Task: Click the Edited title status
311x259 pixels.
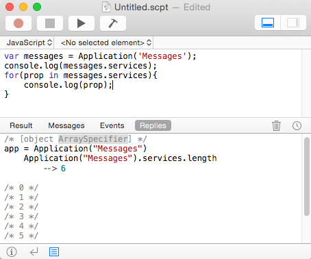Action: (x=197, y=8)
